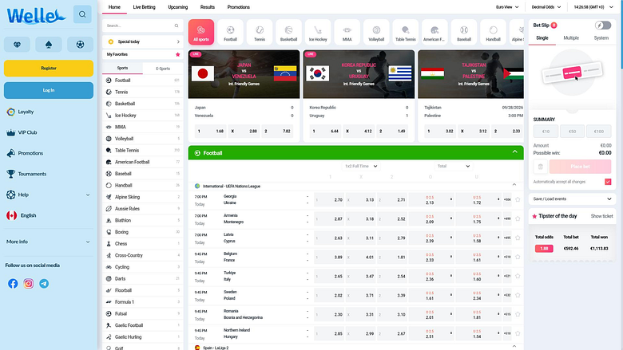623x350 pixels.
Task: Favorite the Romania vs Bosnia match star
Action: pyautogui.click(x=518, y=314)
